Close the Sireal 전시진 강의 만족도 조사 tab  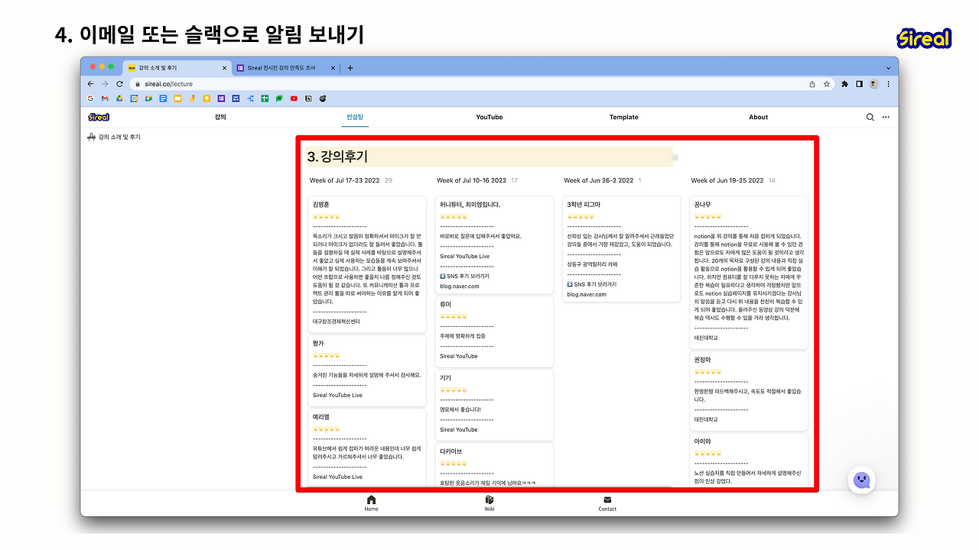point(333,68)
